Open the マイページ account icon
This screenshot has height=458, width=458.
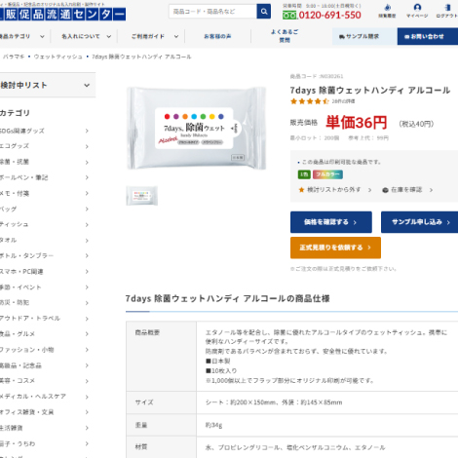[x=417, y=11]
